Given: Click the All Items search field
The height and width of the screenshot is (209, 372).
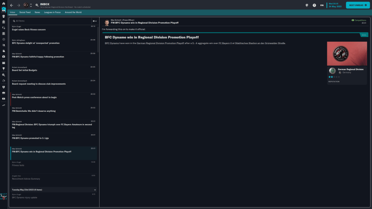Looking at the screenshot, I should point(51,21).
